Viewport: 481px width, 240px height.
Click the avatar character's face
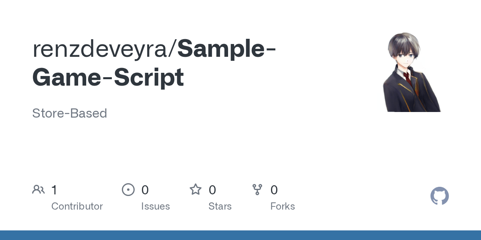(405, 56)
